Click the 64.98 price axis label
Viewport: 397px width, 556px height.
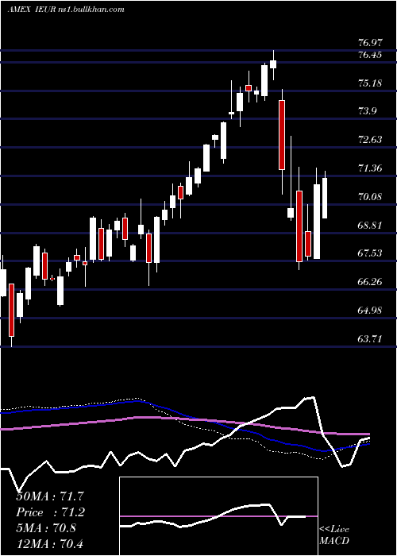pos(371,311)
